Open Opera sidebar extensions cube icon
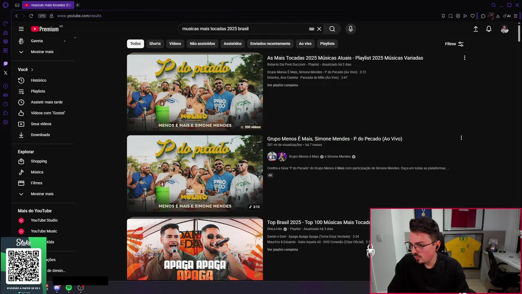The image size is (522, 294). click(6, 113)
